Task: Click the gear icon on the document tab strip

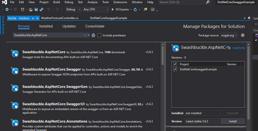Action: coord(249,18)
